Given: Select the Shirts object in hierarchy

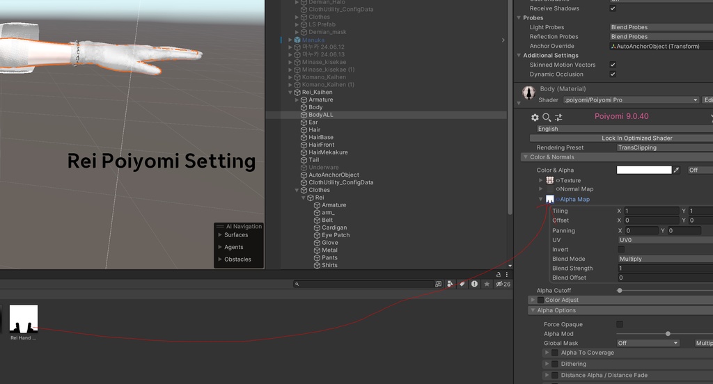Looking at the screenshot, I should tap(329, 266).
